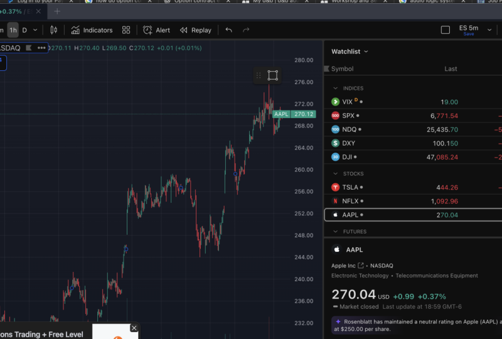The height and width of the screenshot is (339, 502).
Task: Select SPX in the watchlist
Action: coord(413,116)
